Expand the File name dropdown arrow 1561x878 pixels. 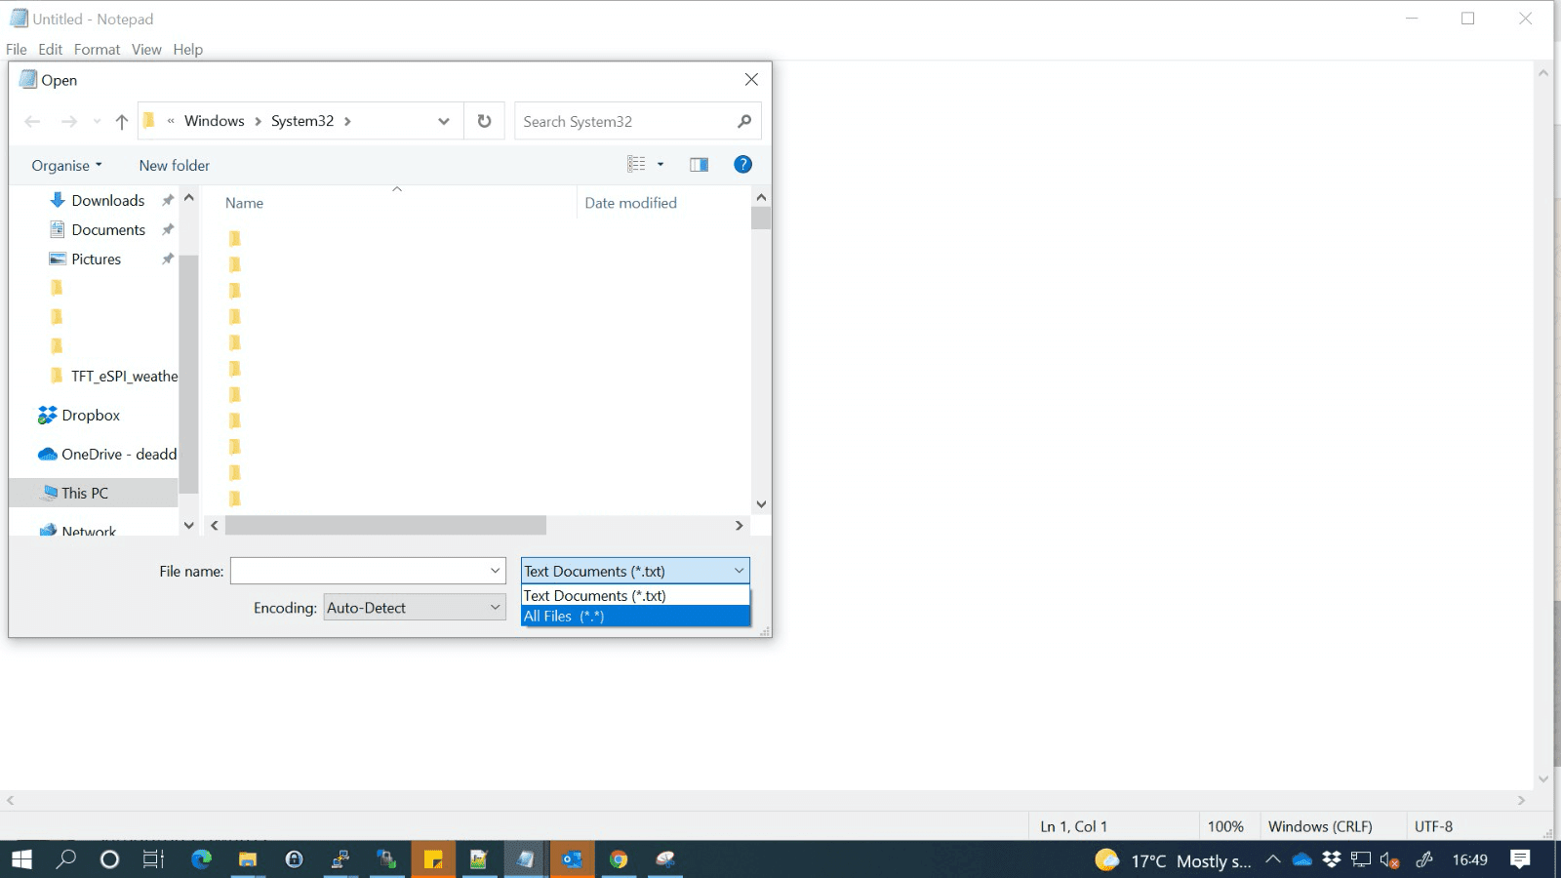(x=495, y=571)
